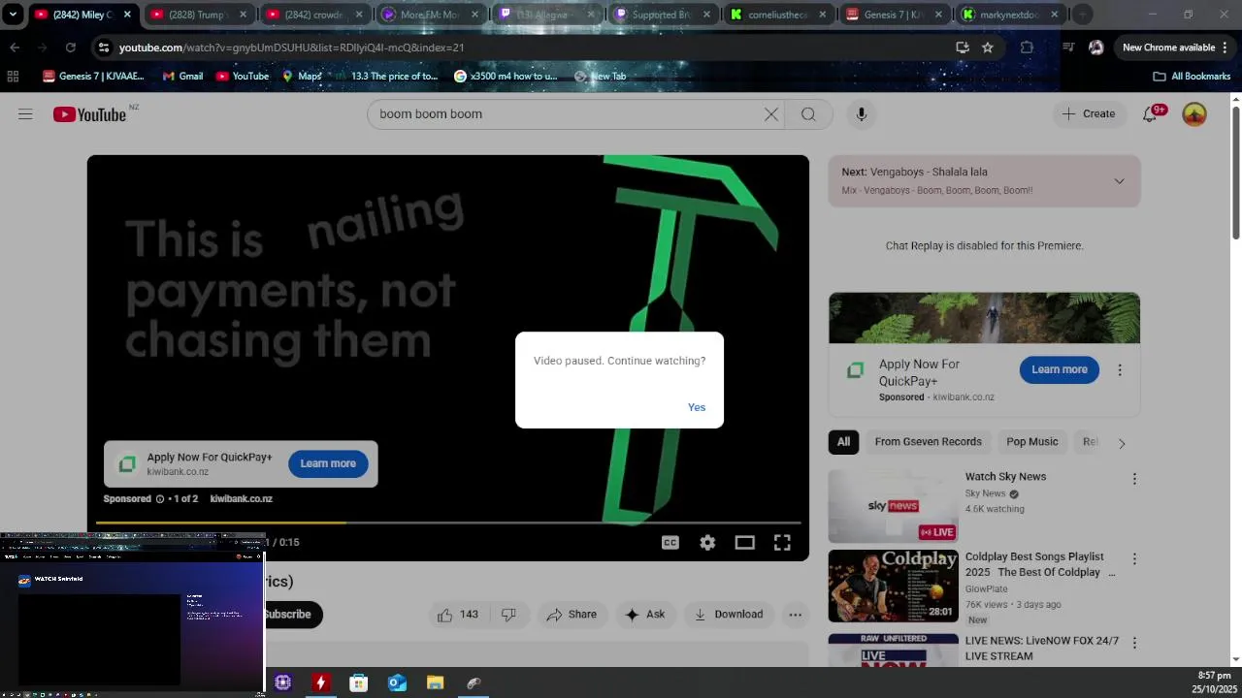This screenshot has width=1242, height=698.
Task: Open a new Chrome tab
Action: (x=1082, y=15)
